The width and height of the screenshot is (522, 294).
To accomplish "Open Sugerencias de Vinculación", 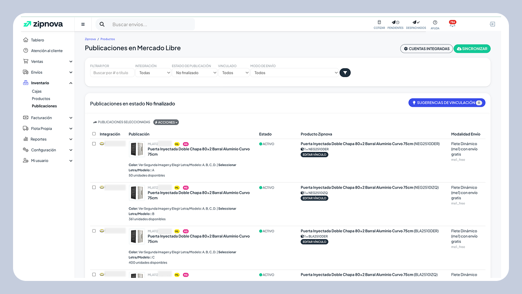I will pos(447,103).
